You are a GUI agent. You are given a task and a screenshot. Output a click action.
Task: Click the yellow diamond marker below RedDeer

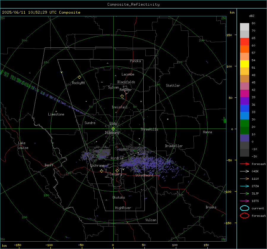[122, 96]
